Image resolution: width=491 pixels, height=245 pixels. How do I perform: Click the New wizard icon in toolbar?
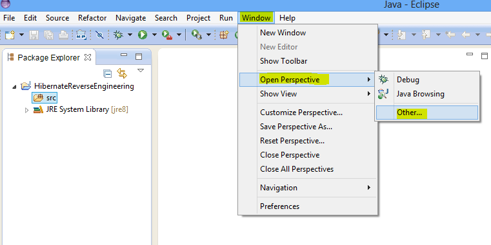click(10, 35)
